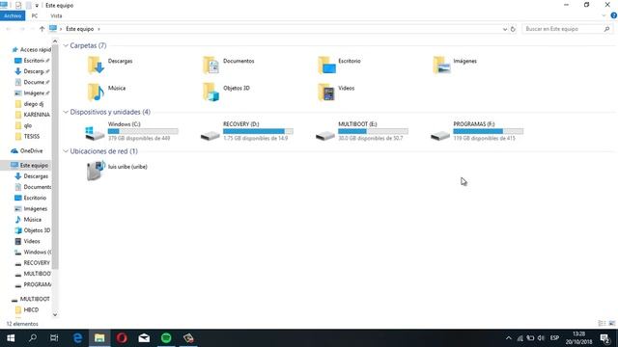Select Vídeos in the sidebar tree
The image size is (618, 347).
(28, 241)
